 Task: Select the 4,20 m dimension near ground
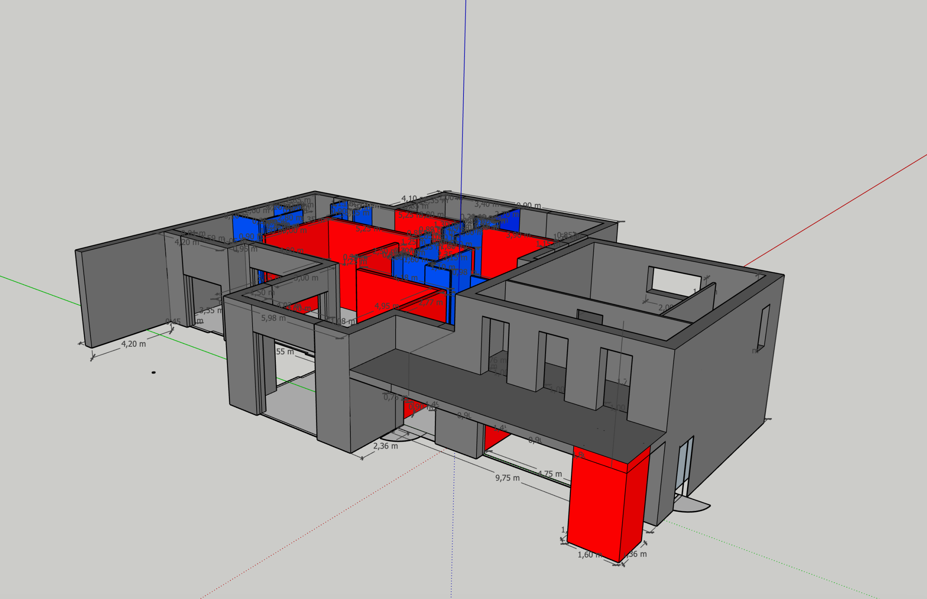[133, 344]
